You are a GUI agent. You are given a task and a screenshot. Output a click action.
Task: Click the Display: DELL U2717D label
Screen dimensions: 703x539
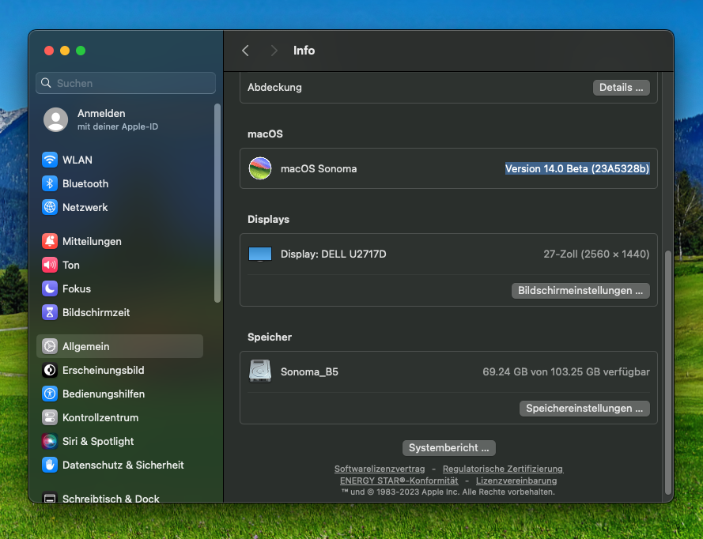click(x=333, y=254)
